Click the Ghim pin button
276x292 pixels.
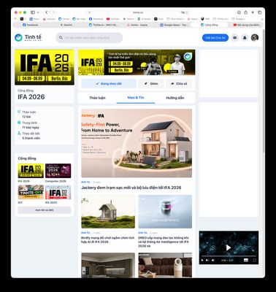(x=151, y=83)
